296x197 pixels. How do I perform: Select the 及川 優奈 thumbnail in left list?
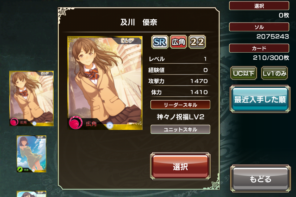click(x=31, y=98)
